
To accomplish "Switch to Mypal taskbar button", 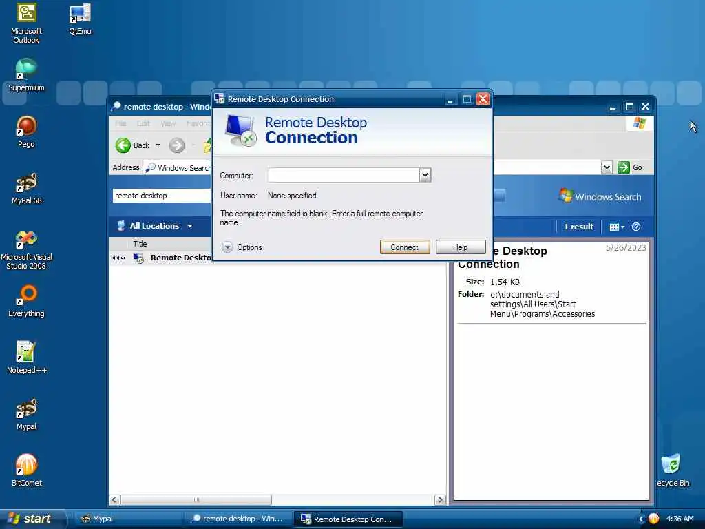I will click(x=127, y=519).
